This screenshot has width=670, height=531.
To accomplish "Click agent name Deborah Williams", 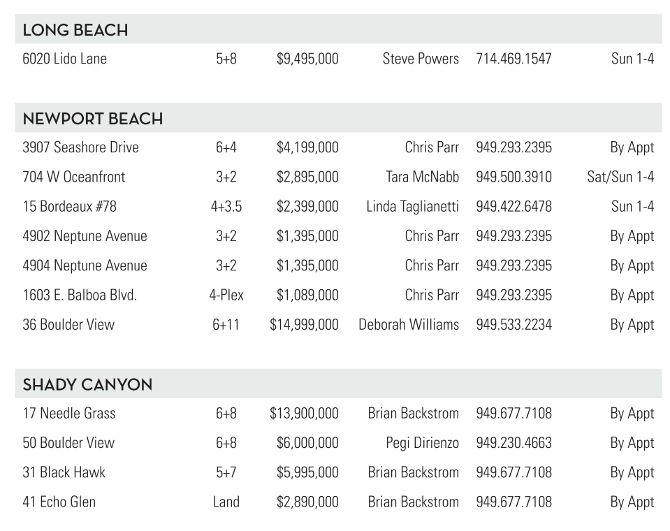I will (x=409, y=325).
